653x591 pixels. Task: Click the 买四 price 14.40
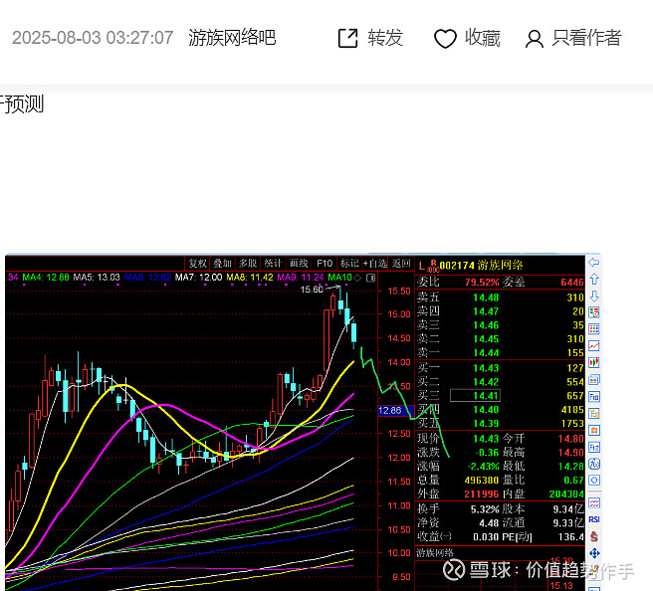486,410
